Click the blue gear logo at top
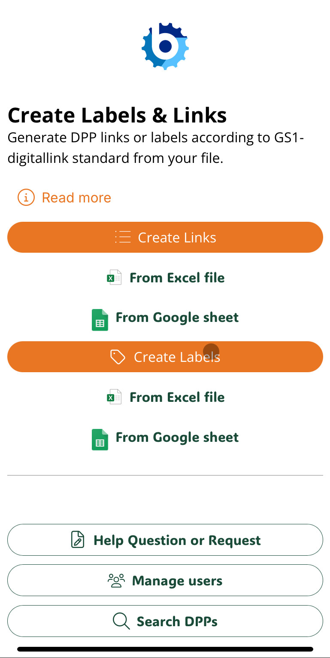 165,46
